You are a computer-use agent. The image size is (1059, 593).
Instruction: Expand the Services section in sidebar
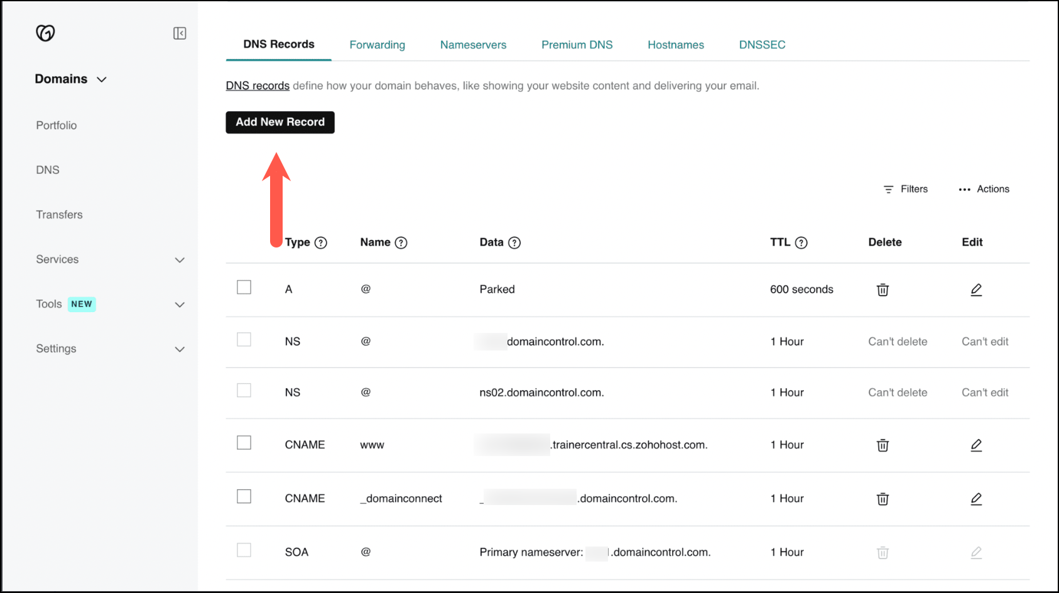pos(180,260)
